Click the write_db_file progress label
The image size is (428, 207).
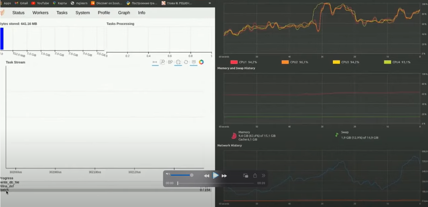pyautogui.click(x=10, y=182)
